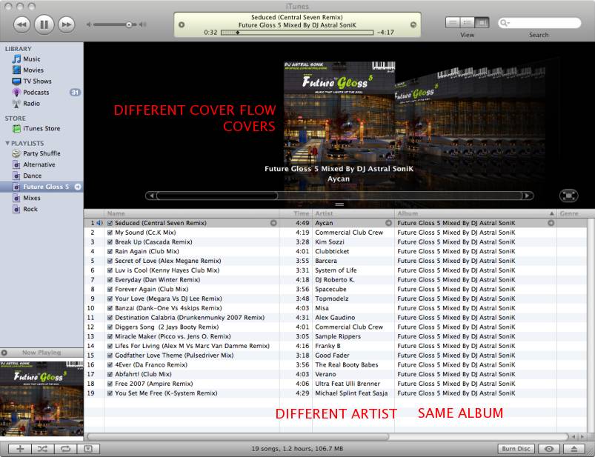Enter Cover Flow full screen

click(568, 196)
